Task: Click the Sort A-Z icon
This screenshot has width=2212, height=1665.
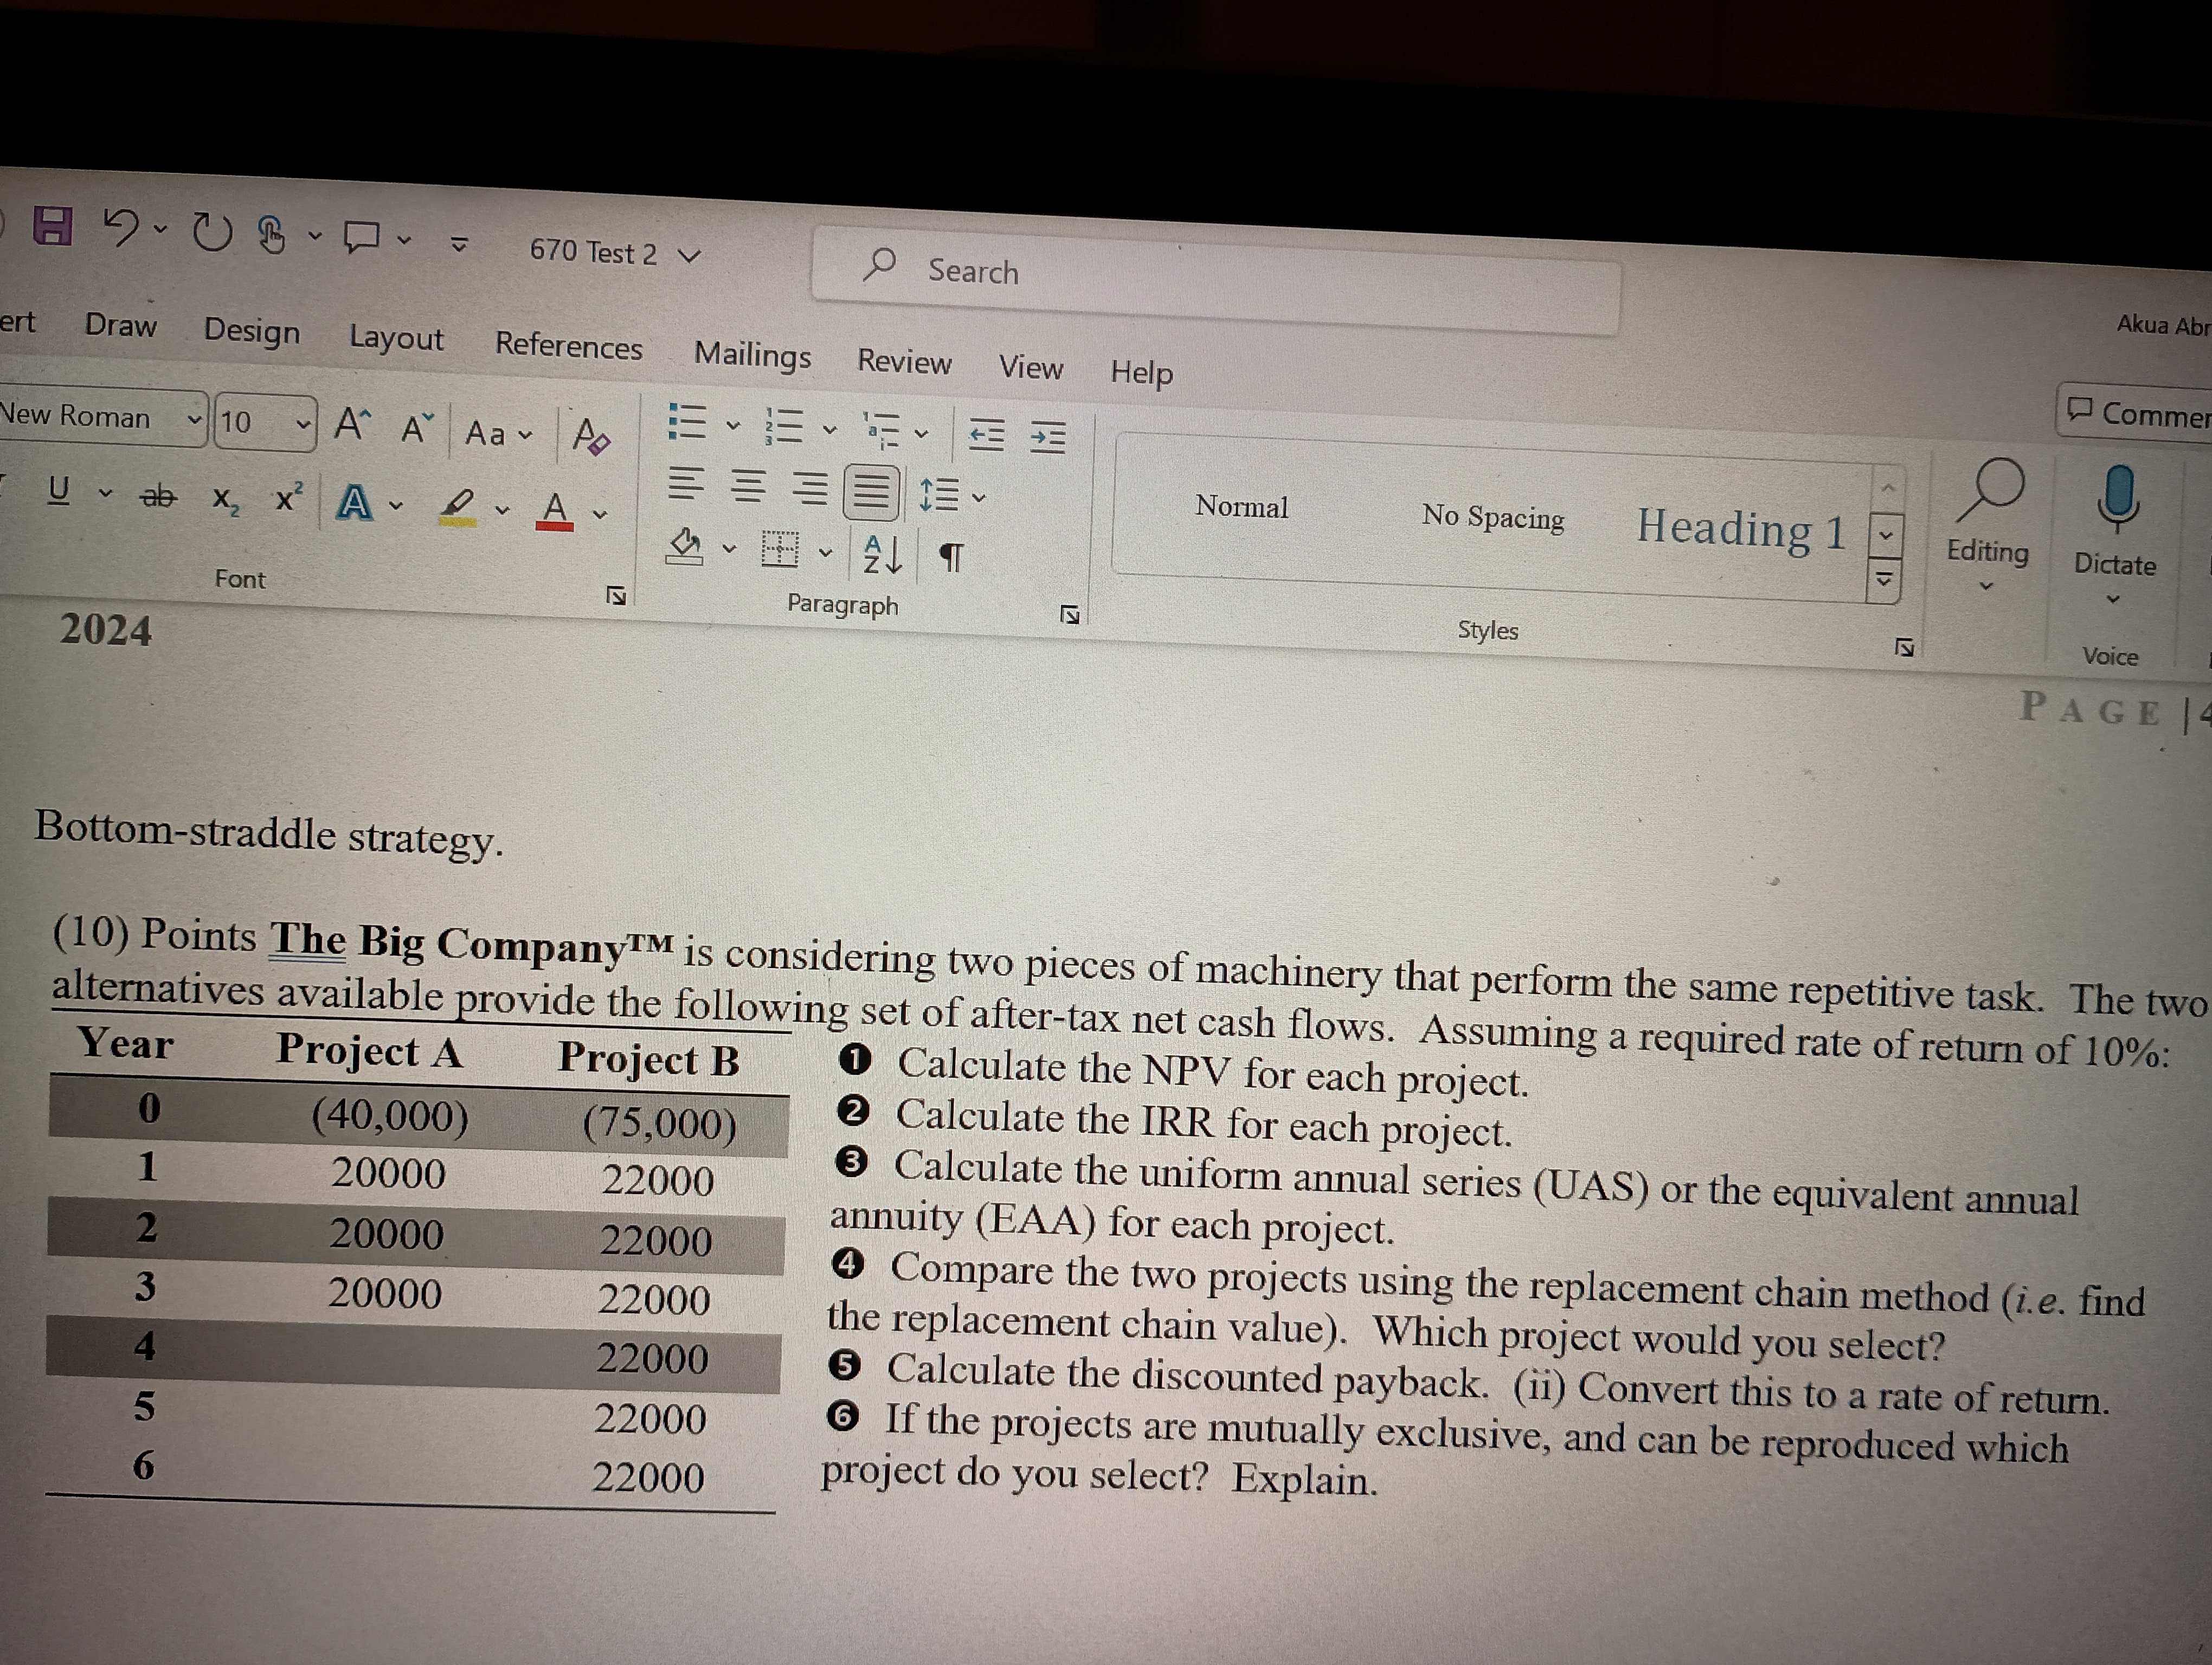Action: [882, 554]
